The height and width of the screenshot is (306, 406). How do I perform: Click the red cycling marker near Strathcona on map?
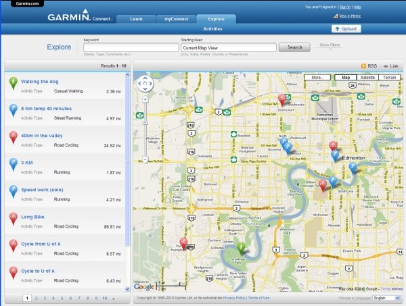[x=323, y=185]
